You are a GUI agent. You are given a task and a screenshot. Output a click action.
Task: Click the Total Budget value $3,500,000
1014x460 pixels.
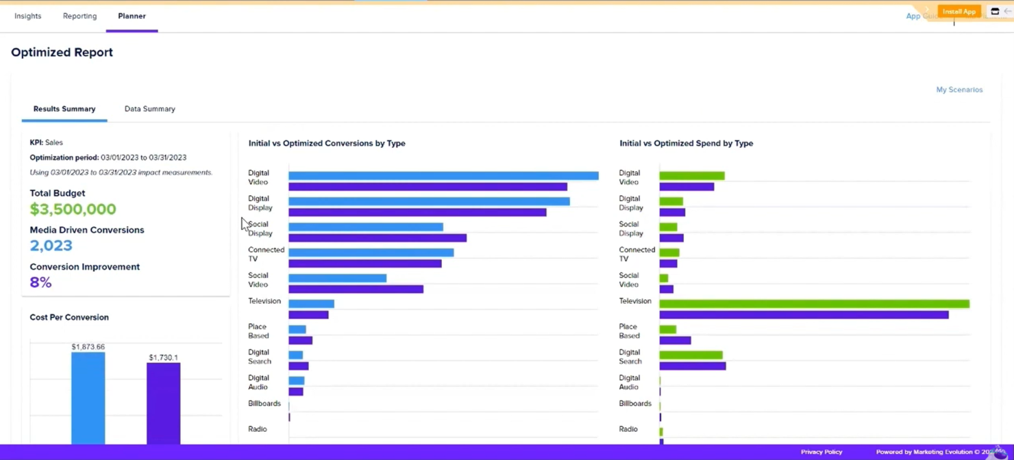[73, 209]
